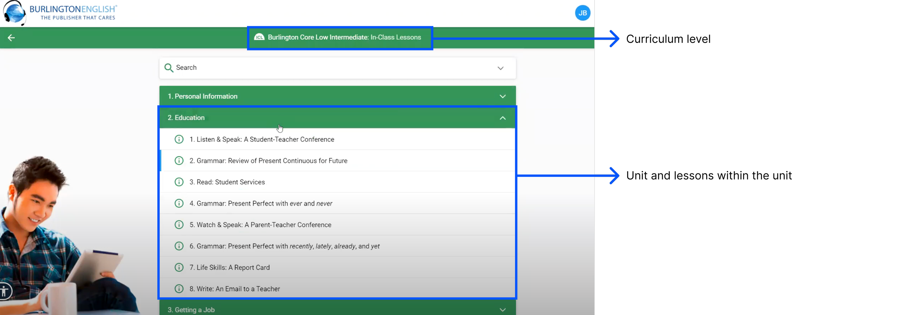
Task: Open info icon for Life Skills: A Report Card
Action: (179, 267)
